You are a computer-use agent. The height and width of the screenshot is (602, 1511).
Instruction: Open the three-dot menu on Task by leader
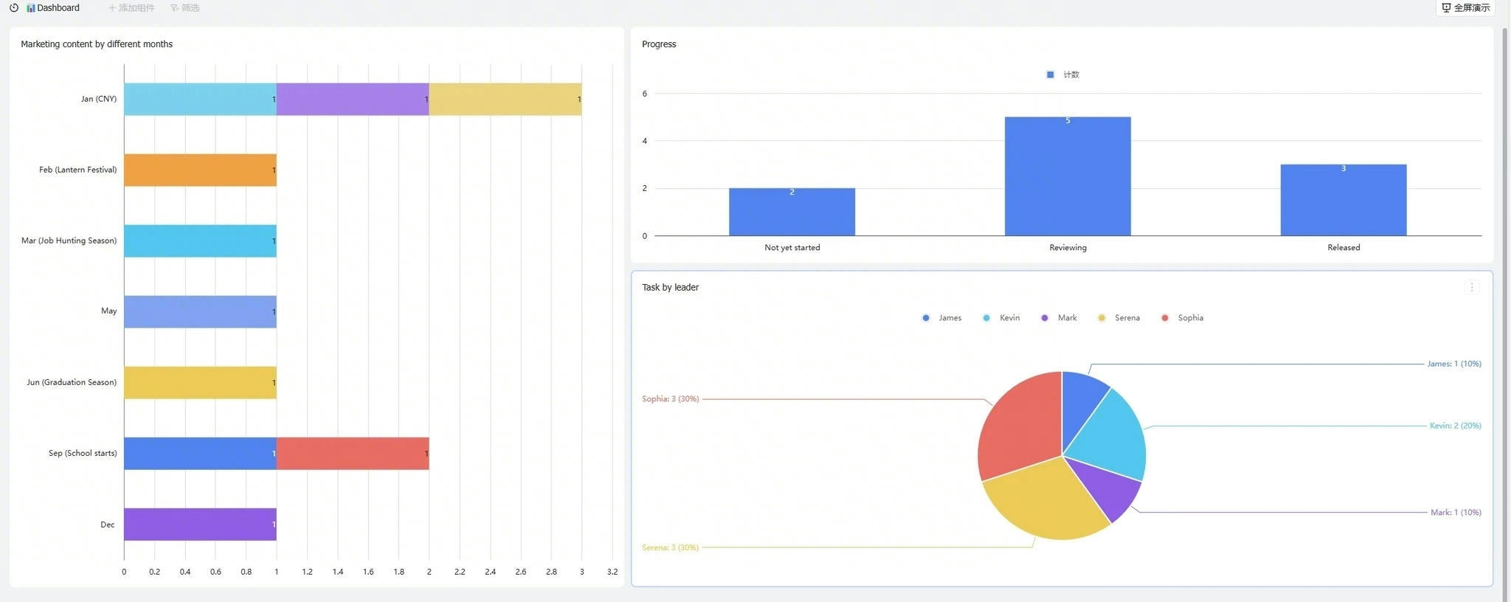pyautogui.click(x=1472, y=287)
